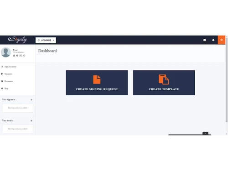Click the scrollbar down arrow
The height and width of the screenshot is (171, 228).
(x=227, y=134)
